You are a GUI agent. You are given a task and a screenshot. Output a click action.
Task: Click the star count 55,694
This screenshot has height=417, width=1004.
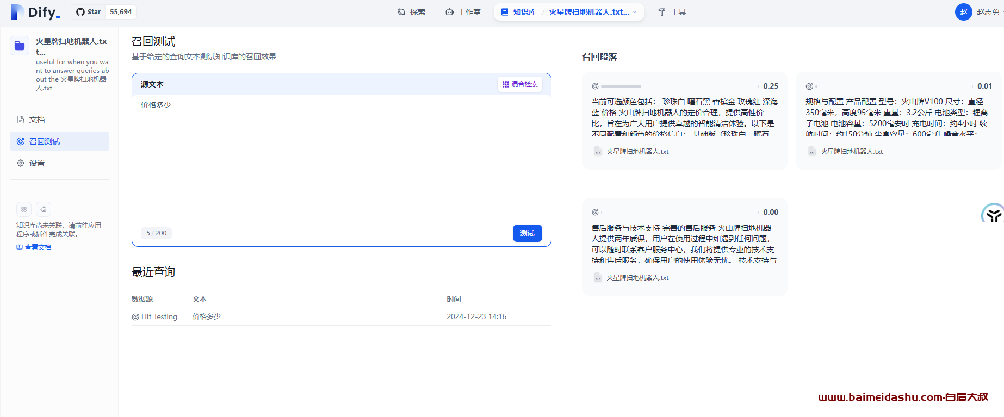tap(121, 12)
